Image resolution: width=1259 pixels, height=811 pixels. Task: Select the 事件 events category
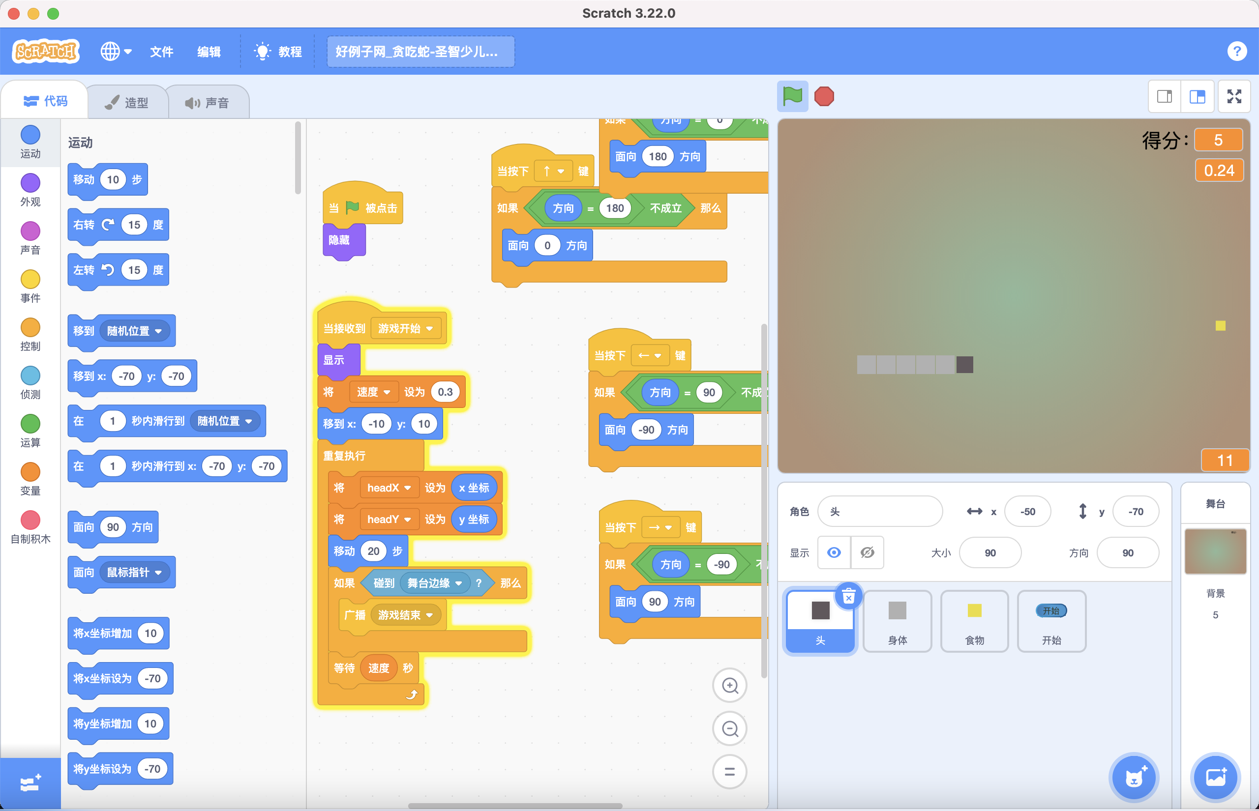[30, 287]
